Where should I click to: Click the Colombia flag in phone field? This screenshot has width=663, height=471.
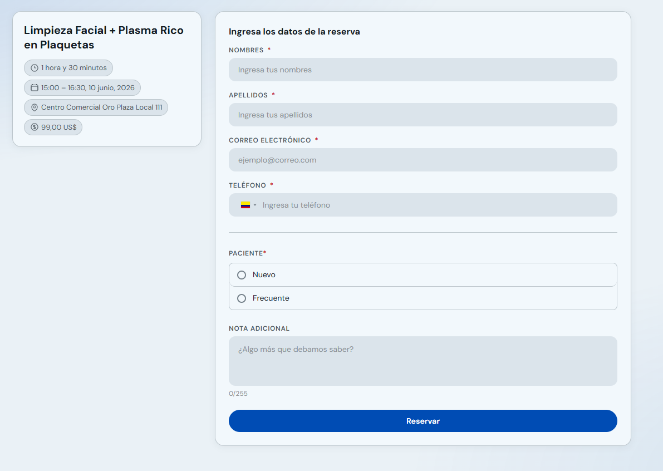(245, 205)
